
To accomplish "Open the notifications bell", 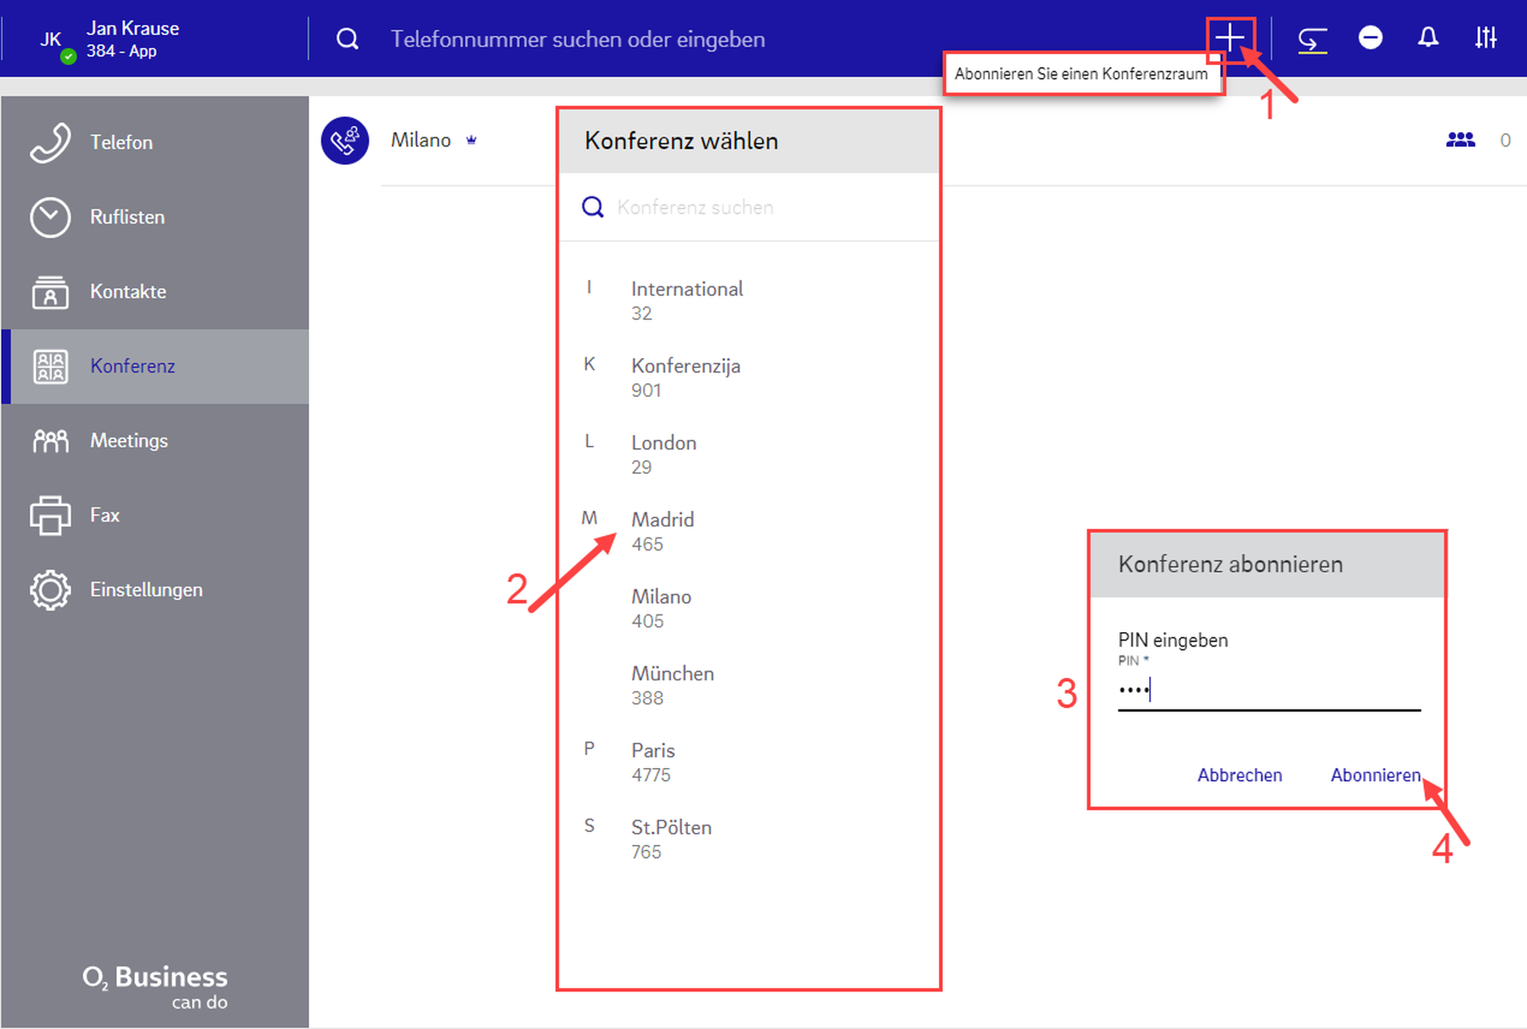I will [1428, 37].
